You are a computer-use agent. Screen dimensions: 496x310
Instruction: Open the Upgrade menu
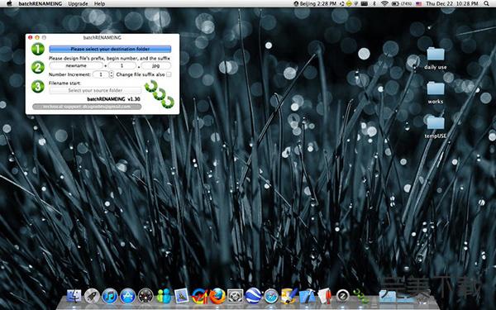(x=78, y=3)
